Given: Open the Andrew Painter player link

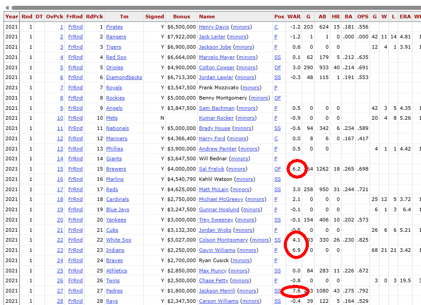Looking at the screenshot, I should click(218, 149).
